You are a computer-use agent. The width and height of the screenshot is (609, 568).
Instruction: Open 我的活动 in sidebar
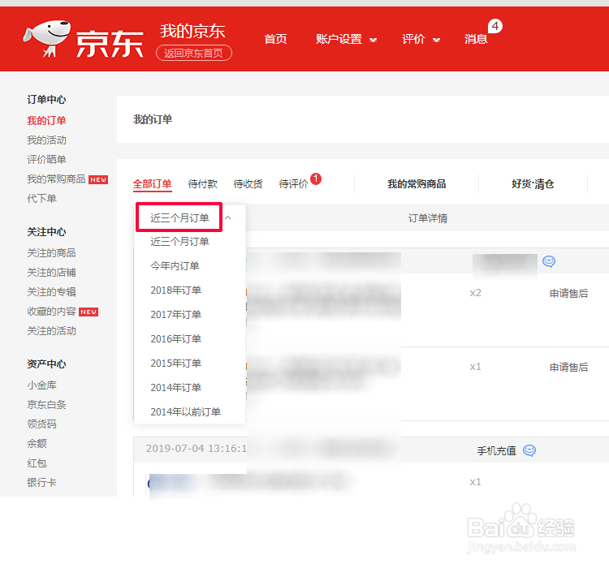click(x=46, y=140)
